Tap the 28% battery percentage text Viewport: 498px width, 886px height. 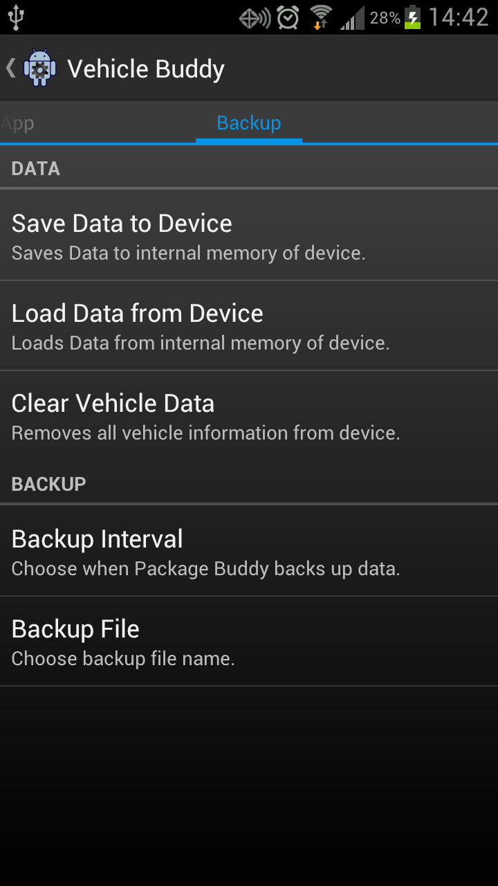385,18
